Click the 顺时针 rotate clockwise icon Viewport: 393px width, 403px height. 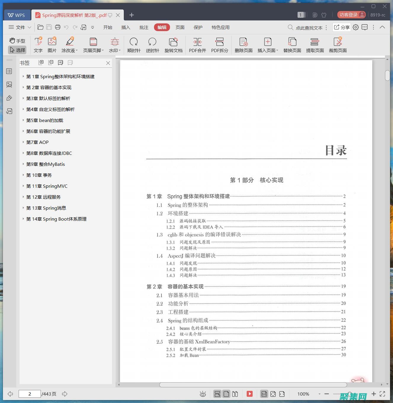pyautogui.click(x=134, y=44)
